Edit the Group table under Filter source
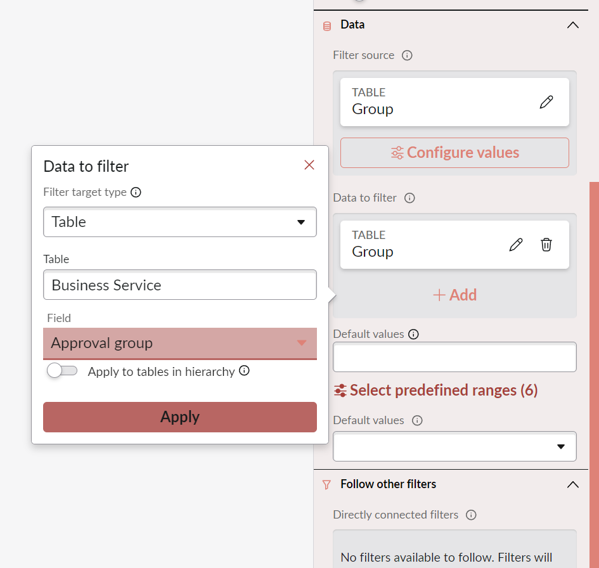This screenshot has width=599, height=568. tap(546, 102)
